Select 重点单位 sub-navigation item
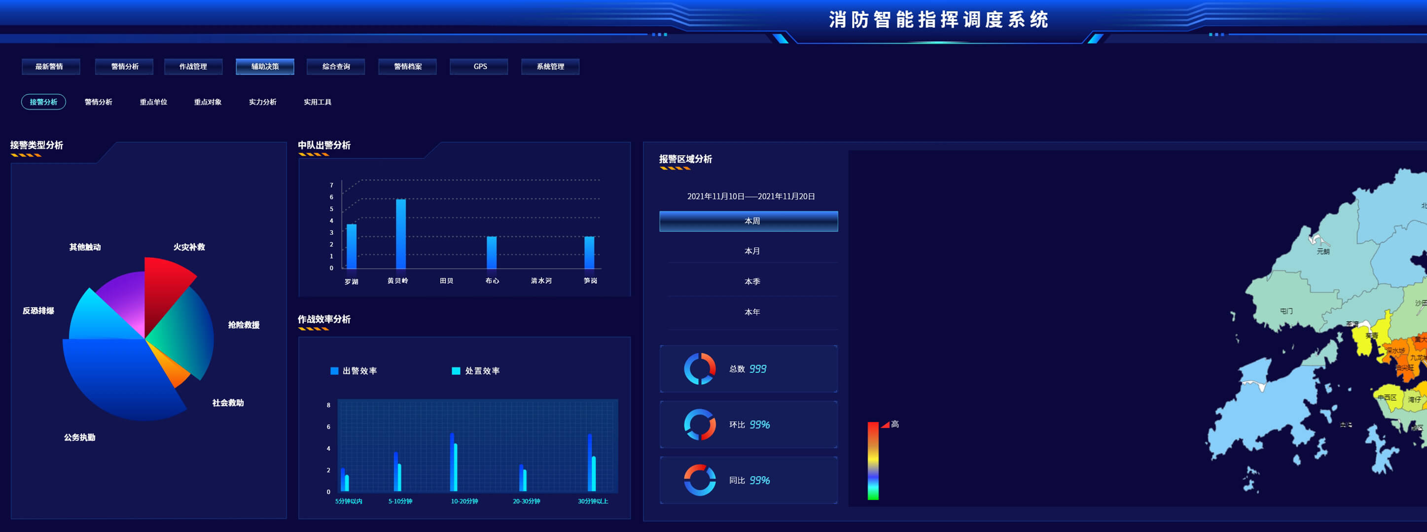The height and width of the screenshot is (532, 1427). [153, 102]
